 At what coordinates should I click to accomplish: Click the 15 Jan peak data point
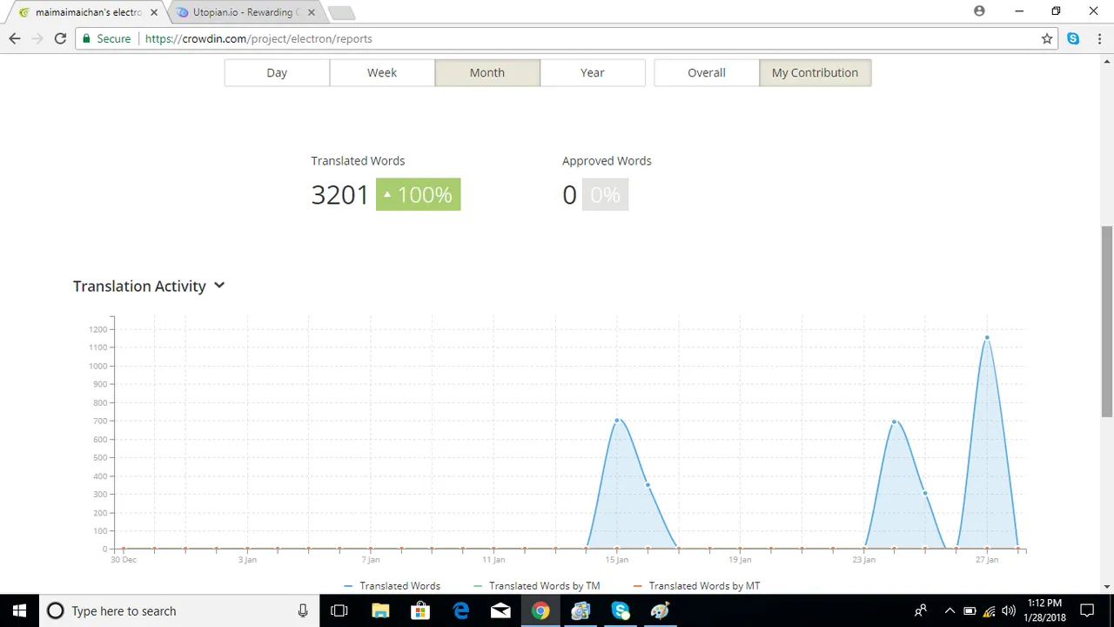click(x=617, y=421)
